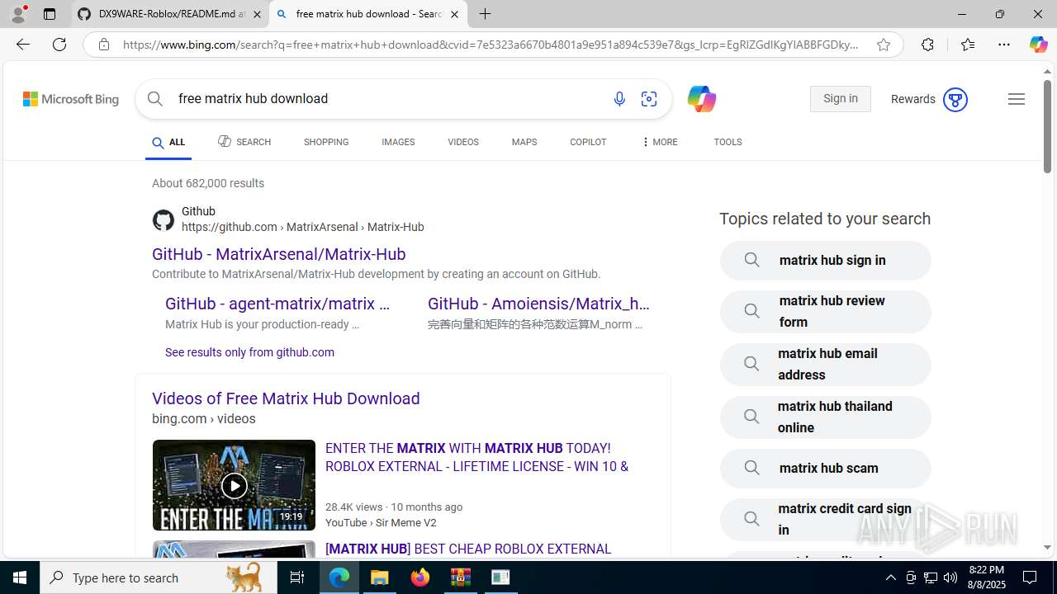This screenshot has height=594, width=1057.
Task: Search related topic matrix credit card sign in
Action: tap(825, 520)
